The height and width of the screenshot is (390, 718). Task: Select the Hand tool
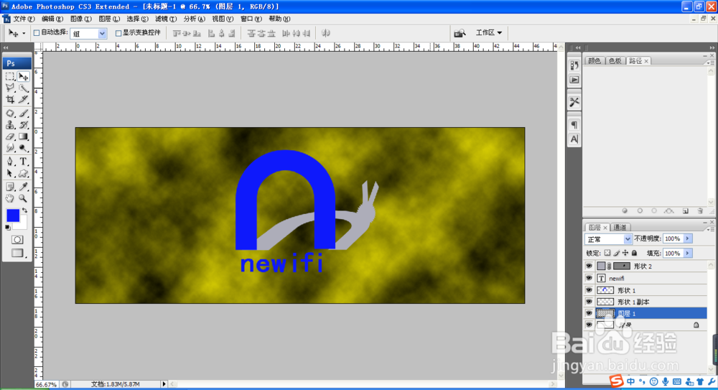click(x=10, y=198)
